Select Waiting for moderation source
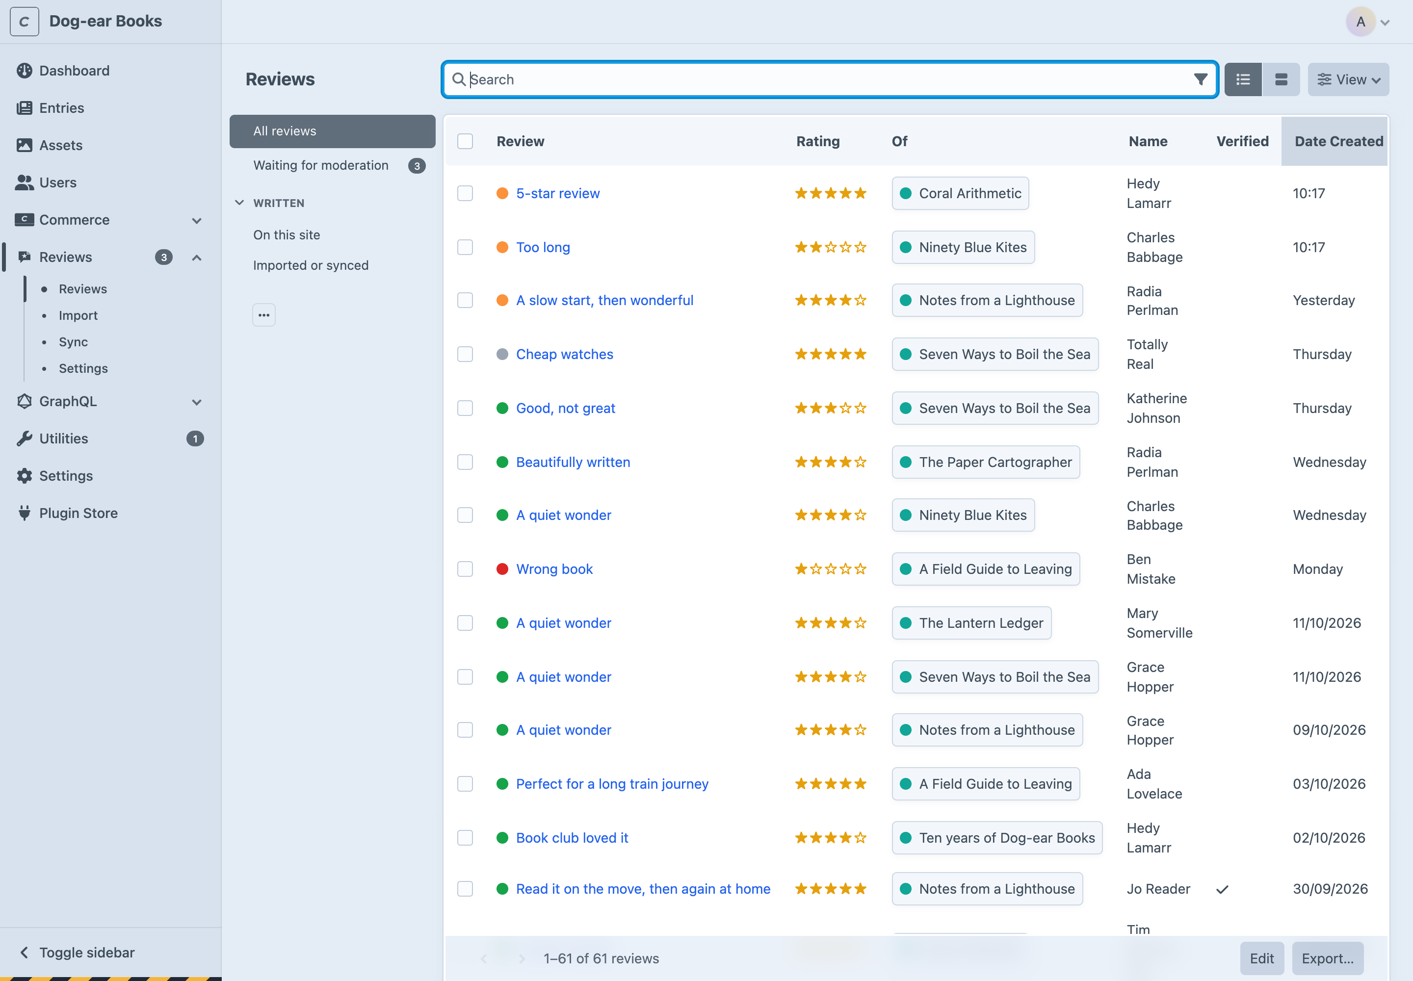The image size is (1413, 981). [333, 165]
